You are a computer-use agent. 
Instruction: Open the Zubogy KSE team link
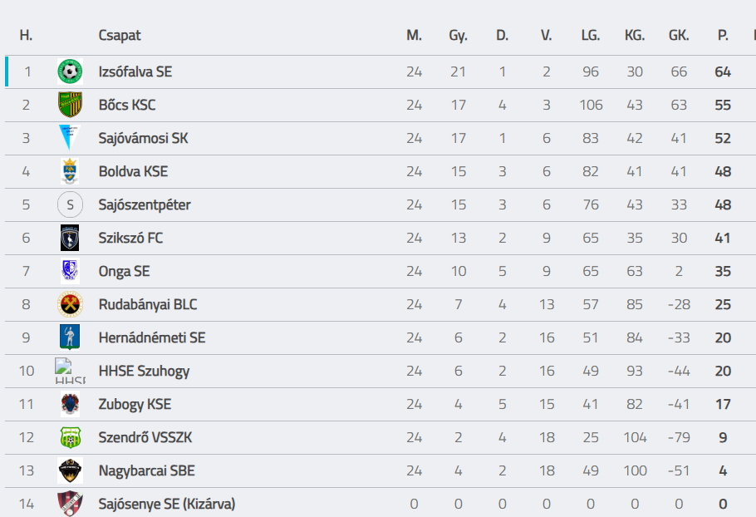click(135, 405)
